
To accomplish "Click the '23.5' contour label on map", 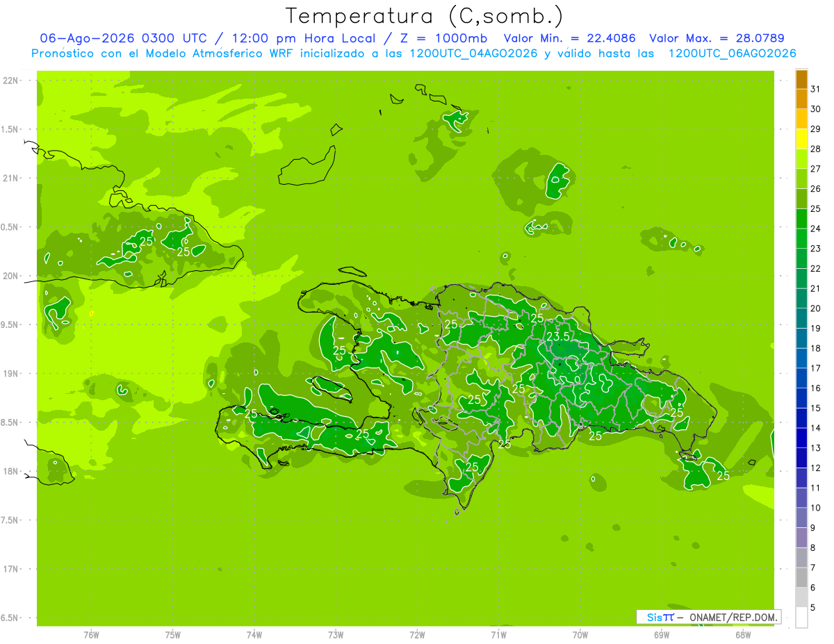I will (558, 337).
